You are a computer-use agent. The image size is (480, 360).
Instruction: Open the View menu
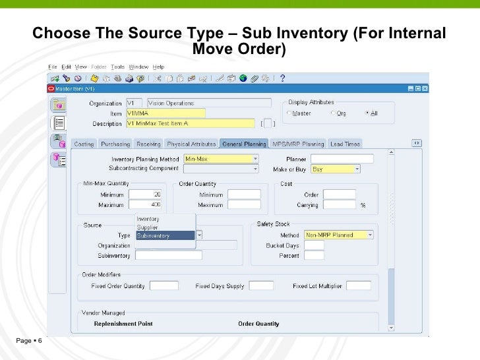click(x=81, y=67)
